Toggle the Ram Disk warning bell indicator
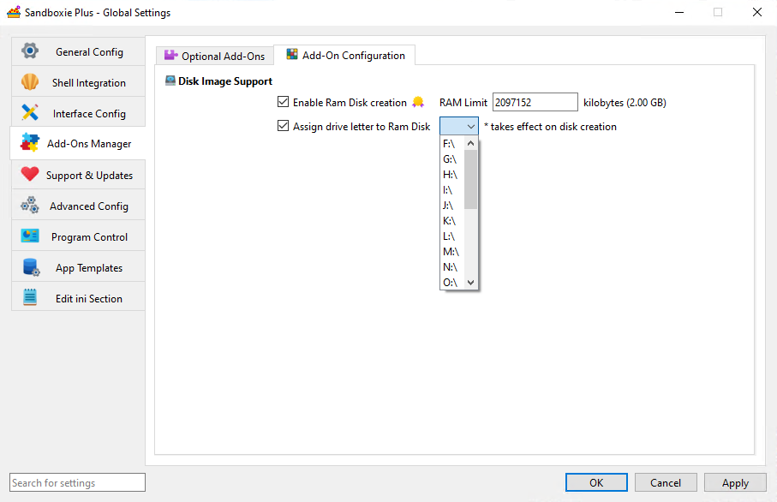The height and width of the screenshot is (502, 777). (x=418, y=102)
